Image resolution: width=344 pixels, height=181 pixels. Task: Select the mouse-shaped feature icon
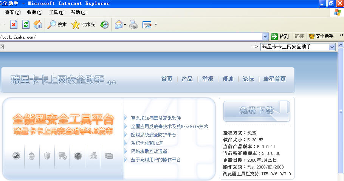pyautogui.click(x=32, y=156)
